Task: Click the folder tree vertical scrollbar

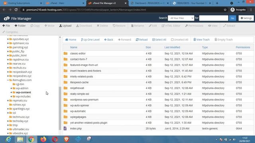Action: click(60, 108)
